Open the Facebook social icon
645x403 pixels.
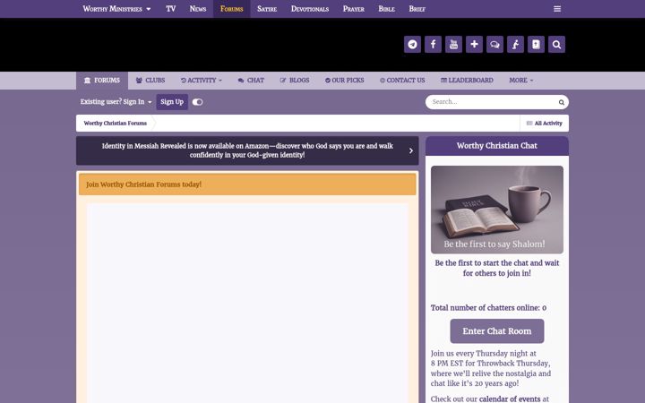(433, 45)
